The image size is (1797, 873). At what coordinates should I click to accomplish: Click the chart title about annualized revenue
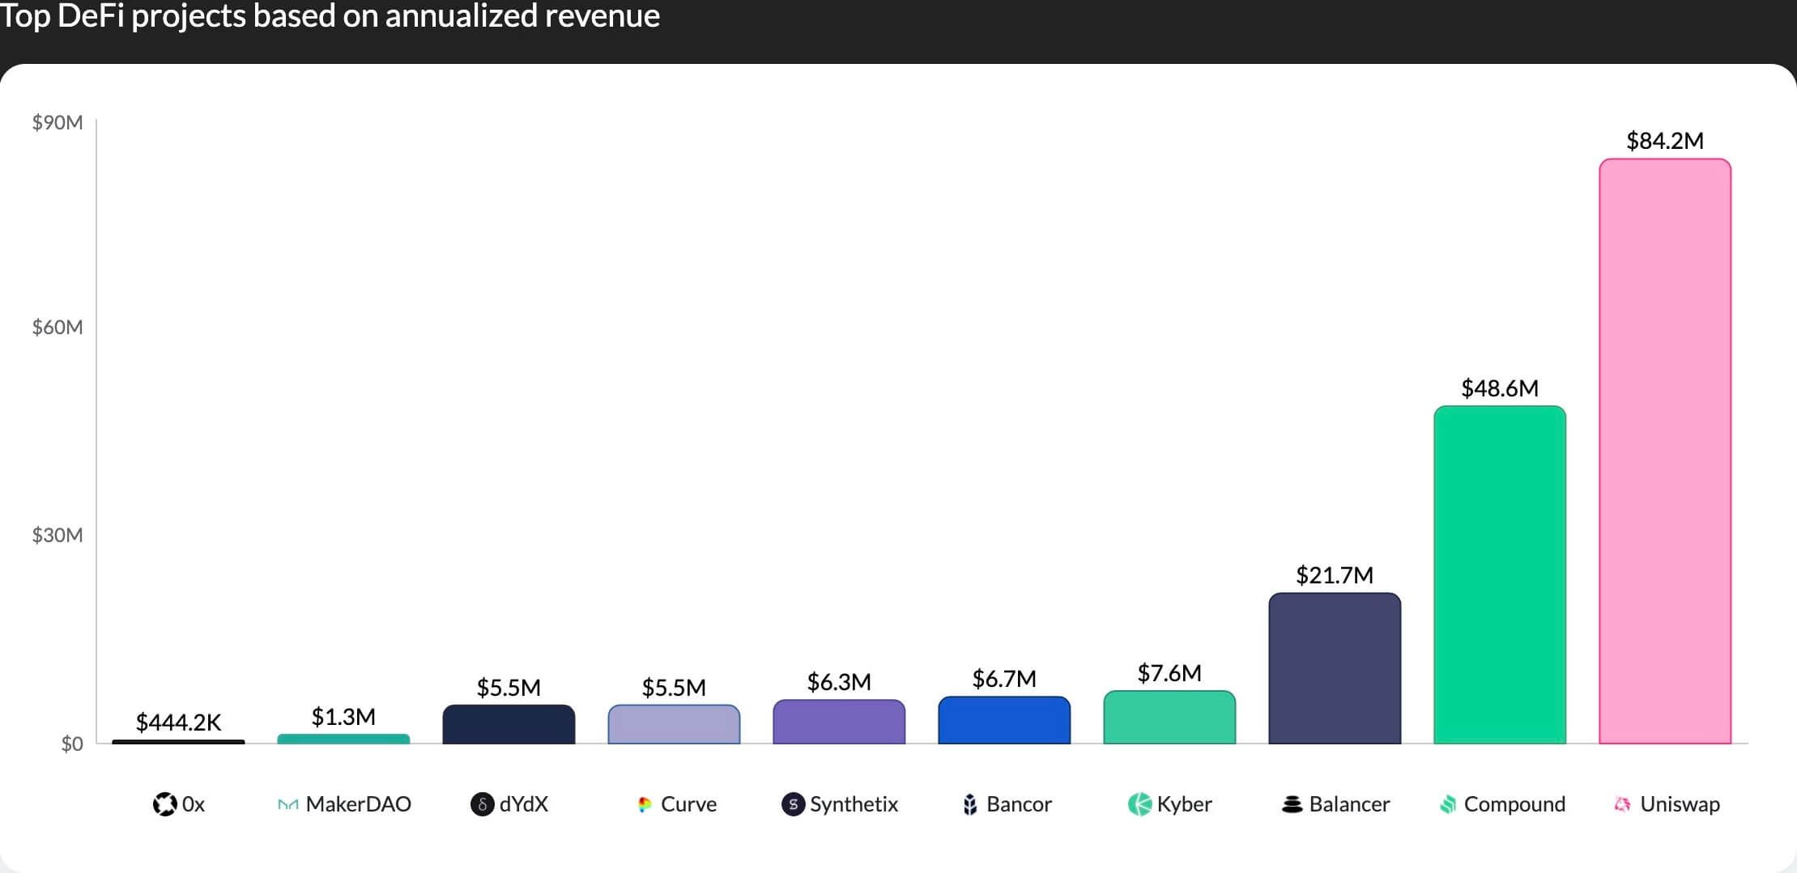[329, 16]
